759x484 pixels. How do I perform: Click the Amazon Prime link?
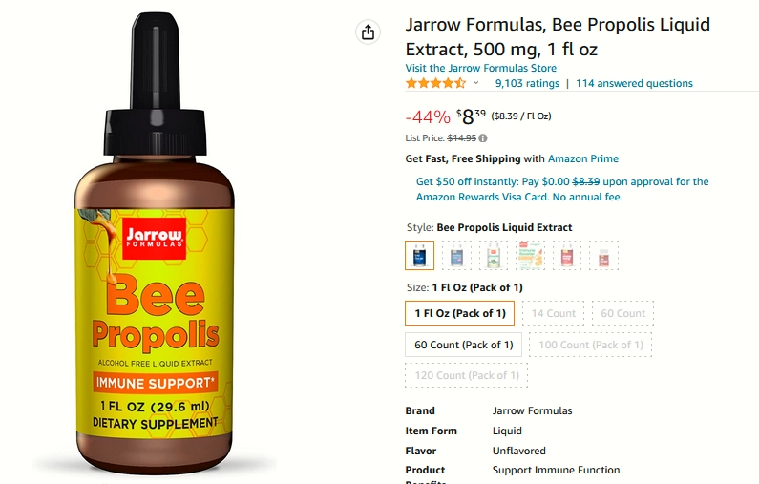point(583,158)
